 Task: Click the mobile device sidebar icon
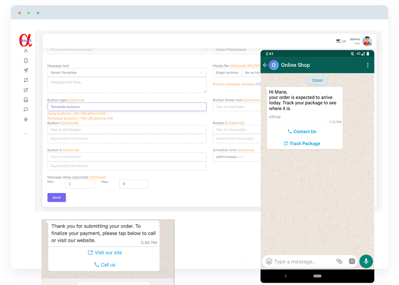[26, 61]
